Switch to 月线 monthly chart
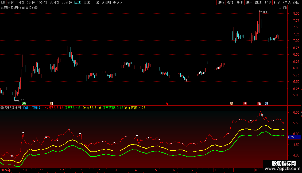302x173 pixels. click(95, 2)
